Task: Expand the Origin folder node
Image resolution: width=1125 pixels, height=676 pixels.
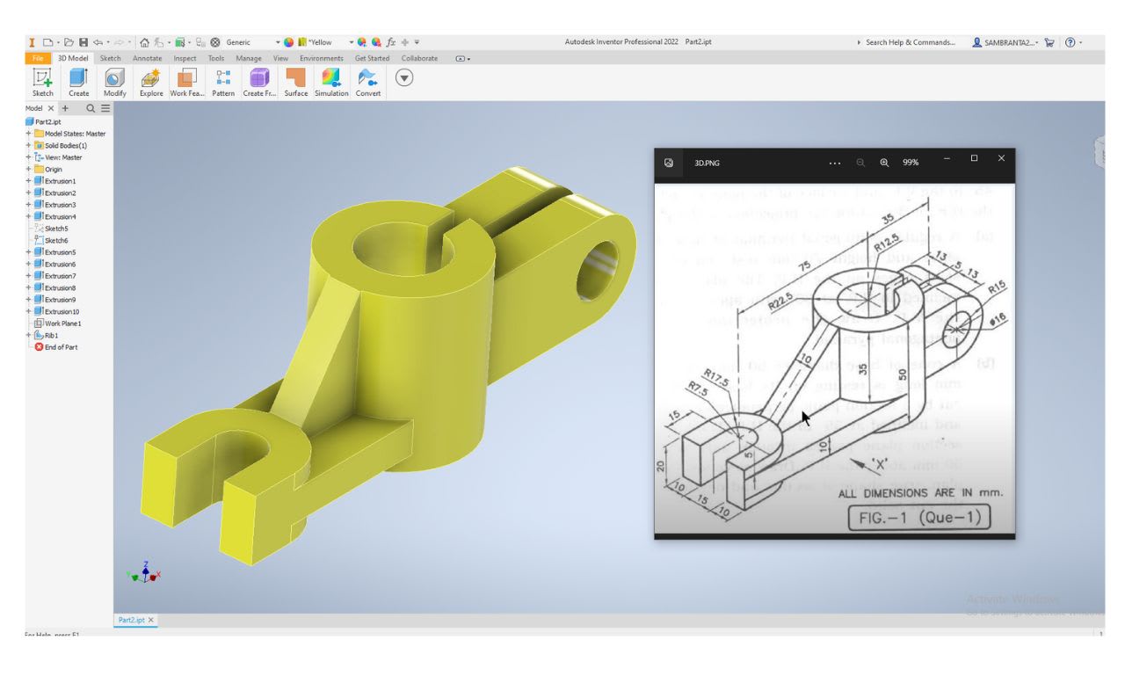Action: coord(29,169)
